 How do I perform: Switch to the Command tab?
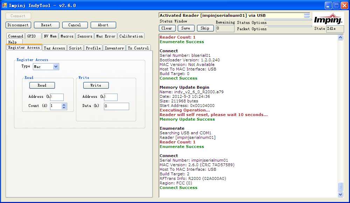pyautogui.click(x=15, y=36)
